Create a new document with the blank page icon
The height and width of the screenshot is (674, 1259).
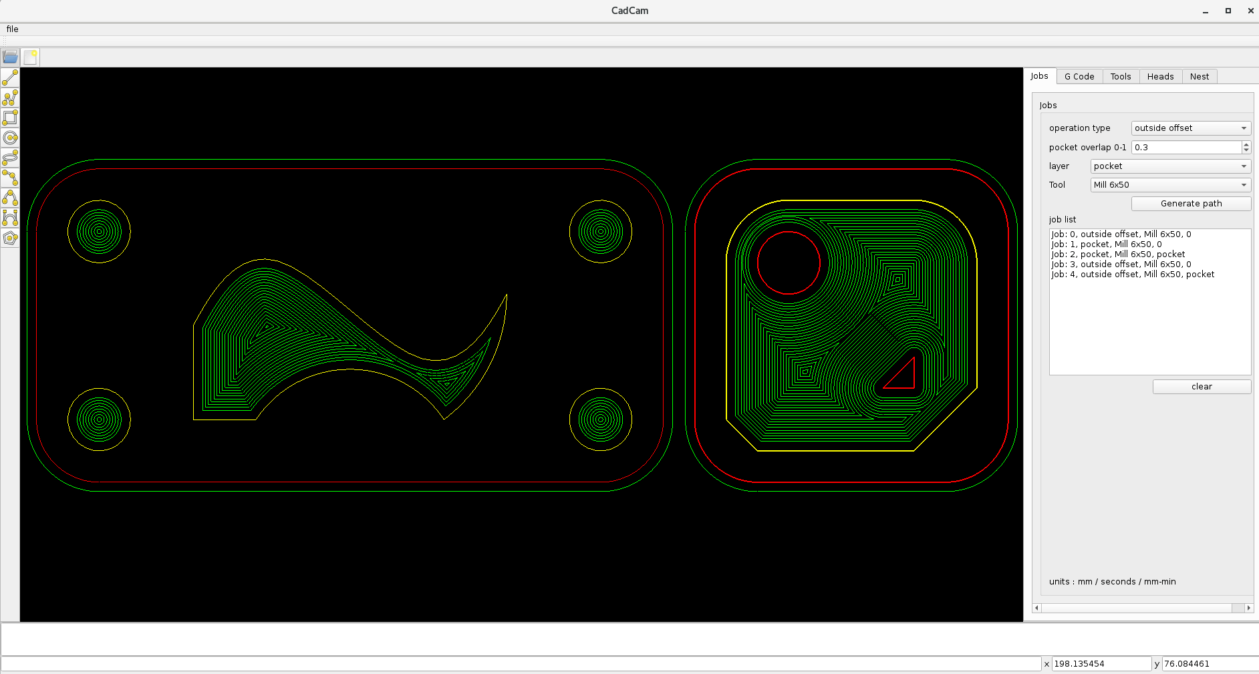click(x=30, y=57)
